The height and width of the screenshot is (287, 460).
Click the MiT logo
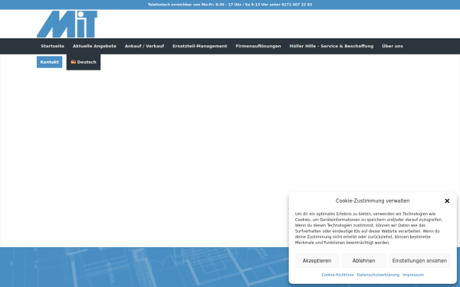tap(67, 24)
